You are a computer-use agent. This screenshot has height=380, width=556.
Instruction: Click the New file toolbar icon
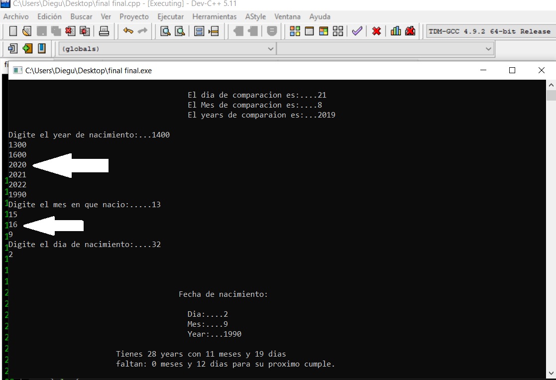[13, 31]
